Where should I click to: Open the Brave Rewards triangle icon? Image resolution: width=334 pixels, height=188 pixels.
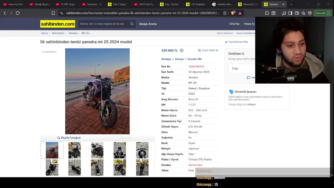[240, 13]
